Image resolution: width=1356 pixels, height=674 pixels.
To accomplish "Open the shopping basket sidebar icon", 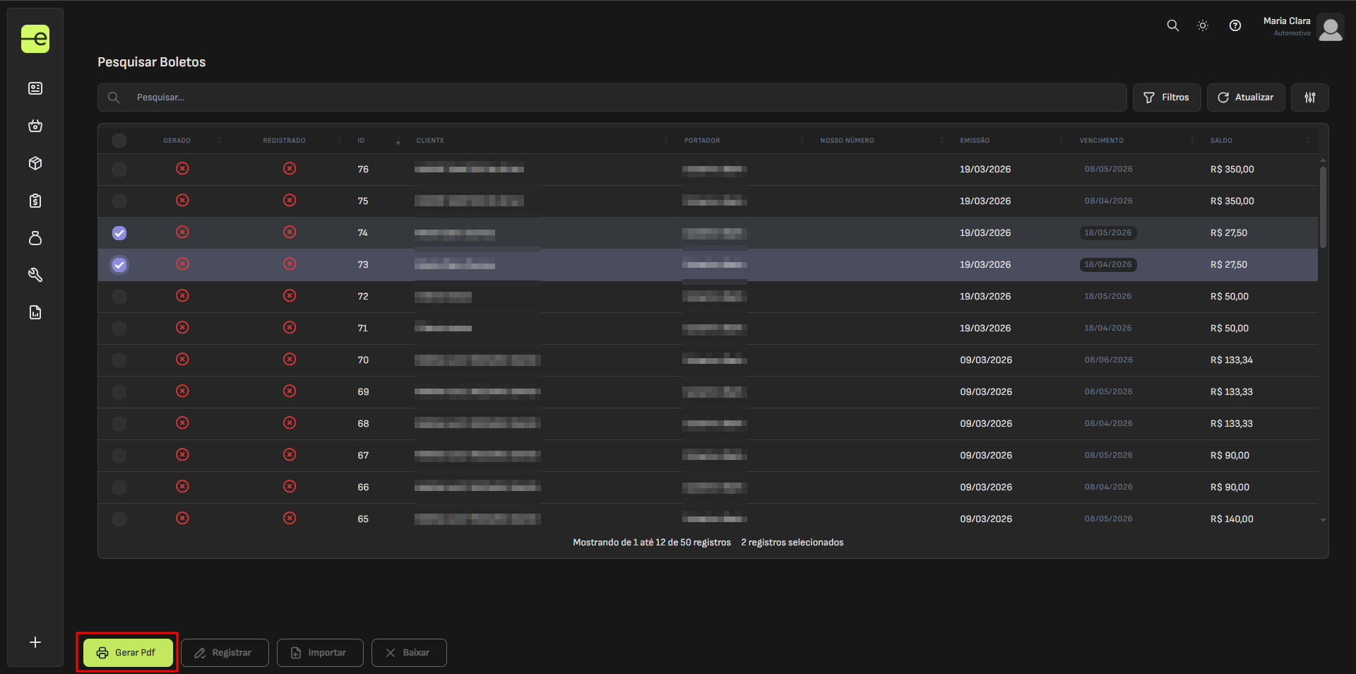I will 35,126.
